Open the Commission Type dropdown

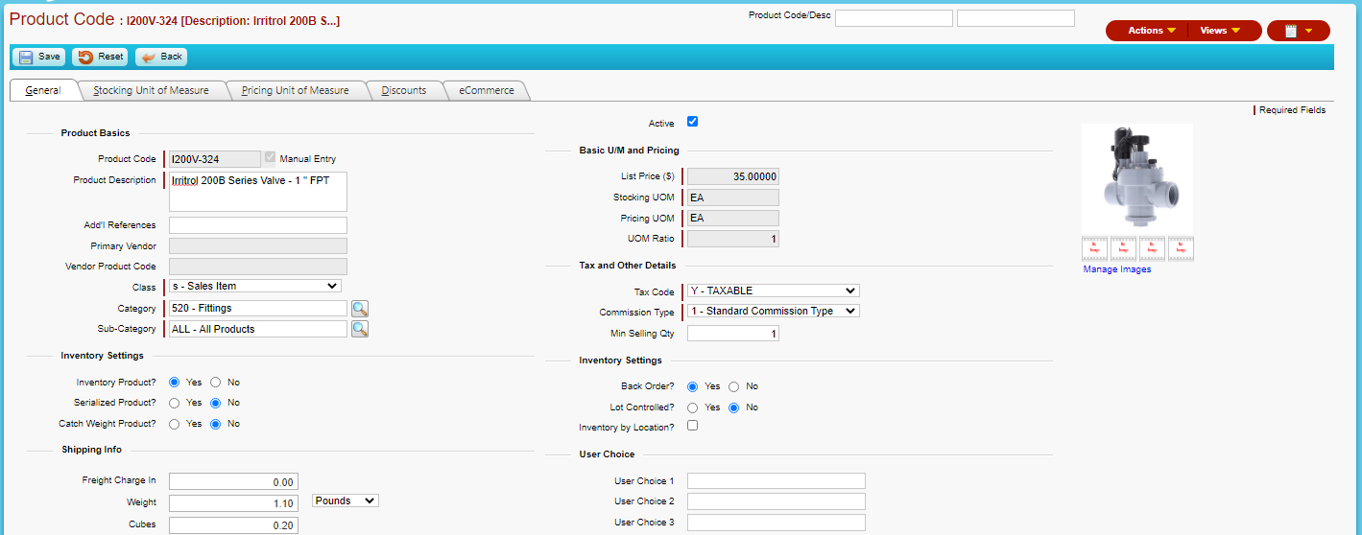tap(774, 311)
